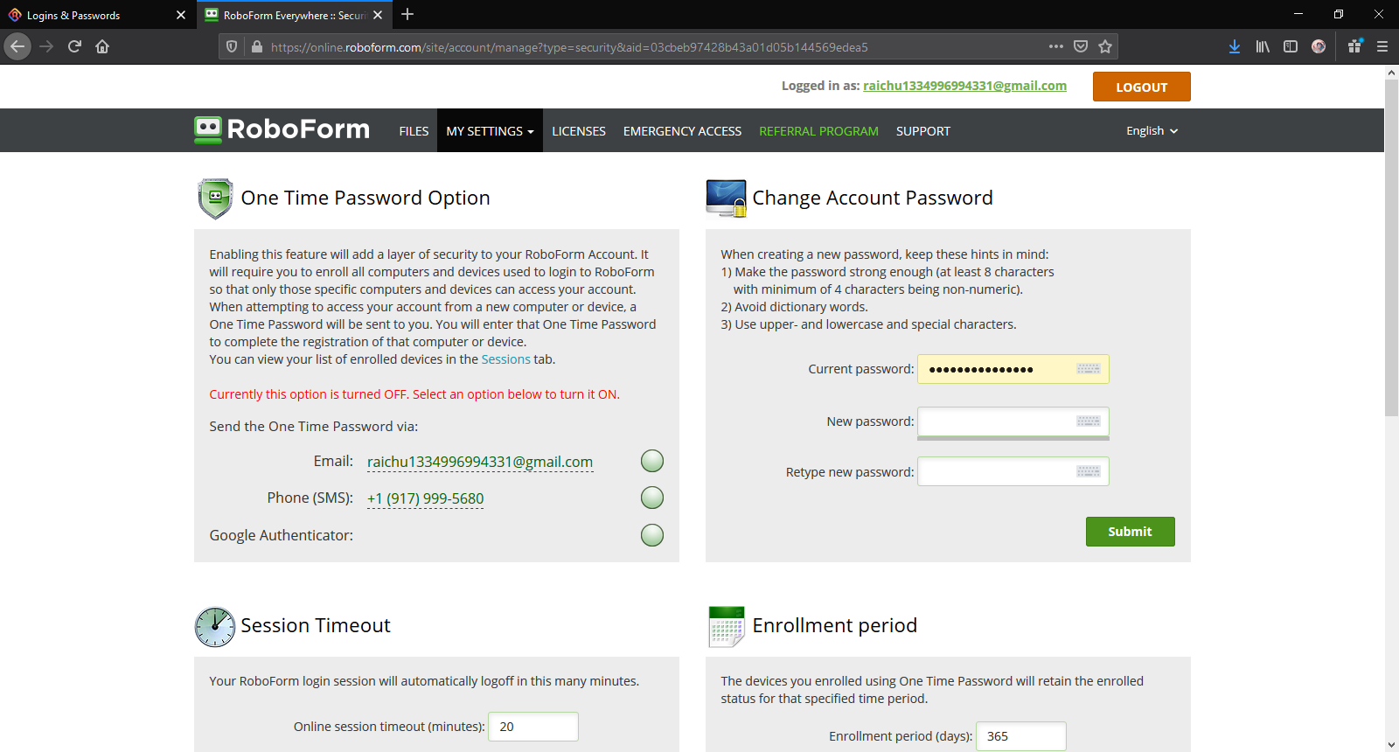Click the tracking protection shield icon

pos(232,46)
